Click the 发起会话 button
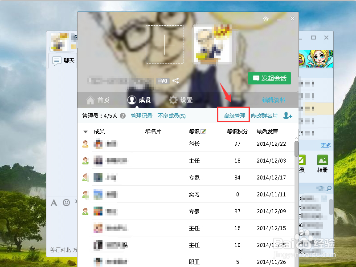 tap(270, 78)
